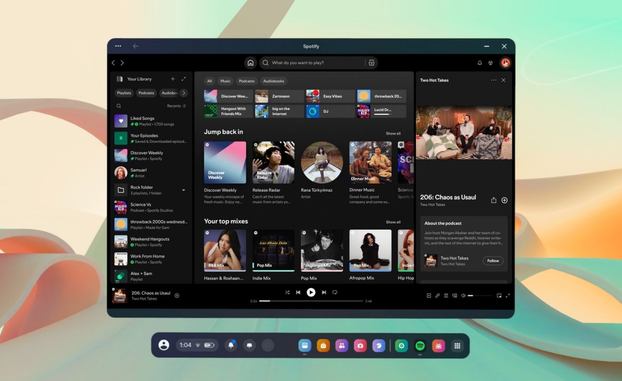
Task: Select the Podcasts filter in main view
Action: point(247,81)
